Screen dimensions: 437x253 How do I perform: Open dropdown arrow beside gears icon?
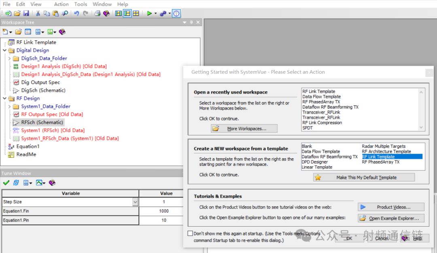[170, 13]
